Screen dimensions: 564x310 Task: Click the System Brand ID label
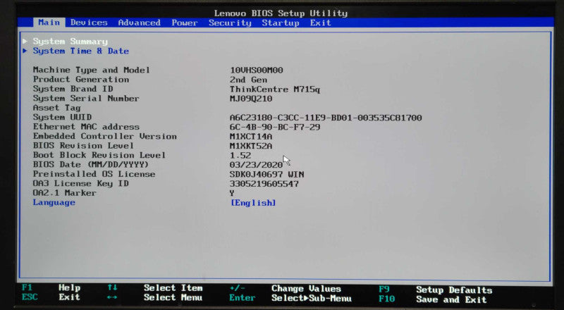click(73, 89)
